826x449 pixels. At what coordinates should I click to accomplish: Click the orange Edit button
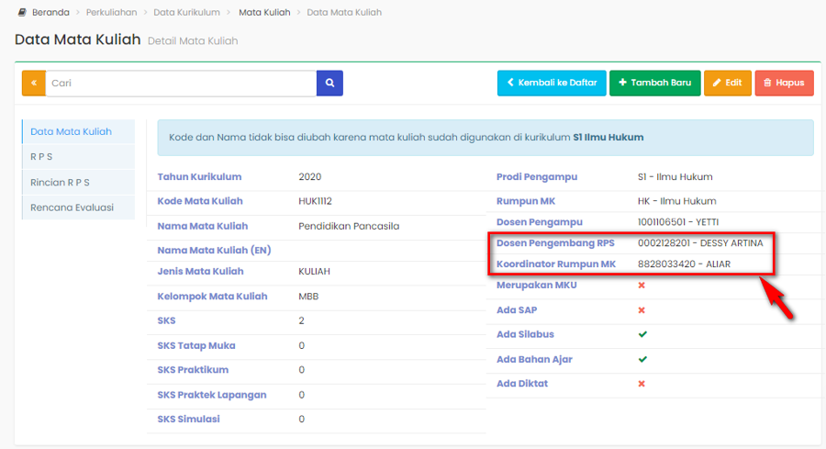tap(727, 83)
